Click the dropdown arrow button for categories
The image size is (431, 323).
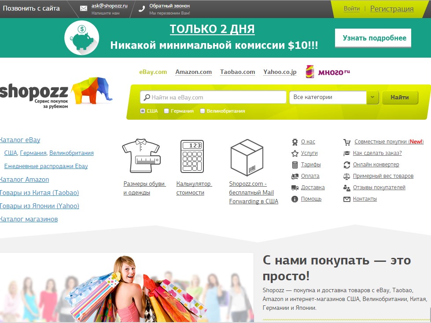[x=373, y=97]
